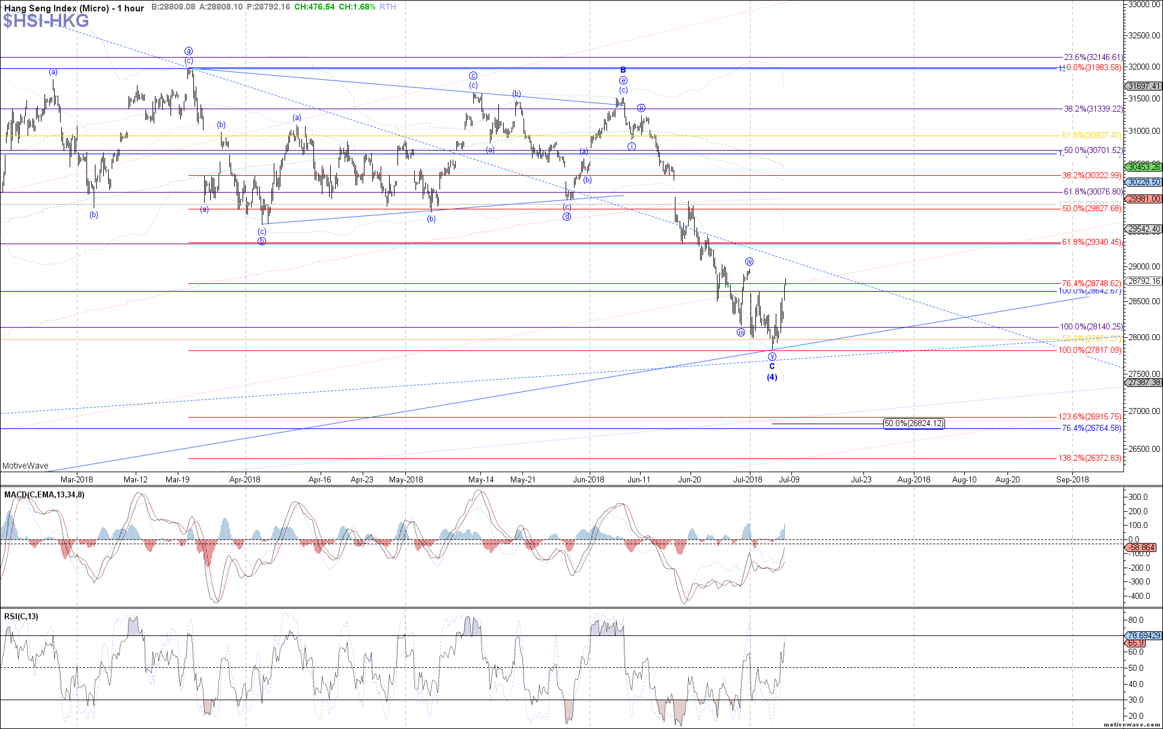Select the 76.4%(26764.58) Fibonacci label
The height and width of the screenshot is (729, 1163).
[1092, 428]
